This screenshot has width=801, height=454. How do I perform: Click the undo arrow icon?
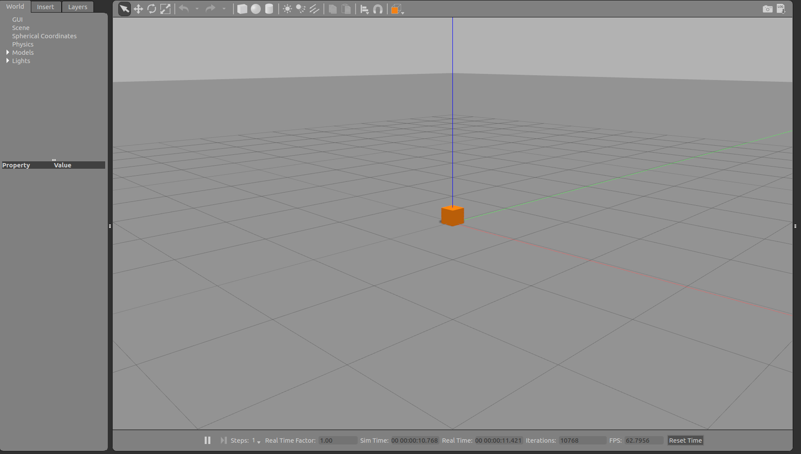(184, 9)
